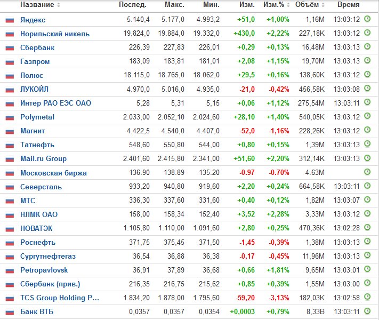Viewport: 379px width, 320px height.
Task: Click the clock icon in the Северсталь row
Action: click(x=367, y=186)
